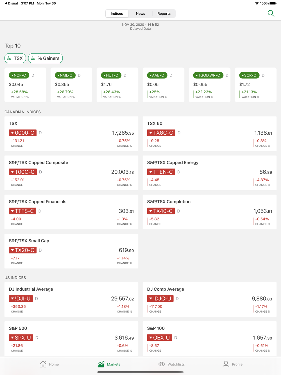Click S&P/TSX Capped Composite title

point(38,162)
